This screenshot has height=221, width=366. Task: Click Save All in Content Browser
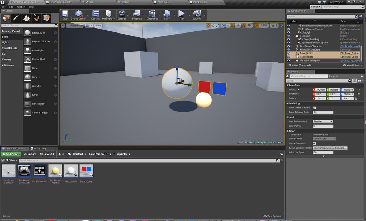(x=47, y=154)
